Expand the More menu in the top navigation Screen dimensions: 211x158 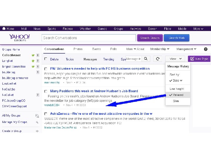tap(198, 29)
